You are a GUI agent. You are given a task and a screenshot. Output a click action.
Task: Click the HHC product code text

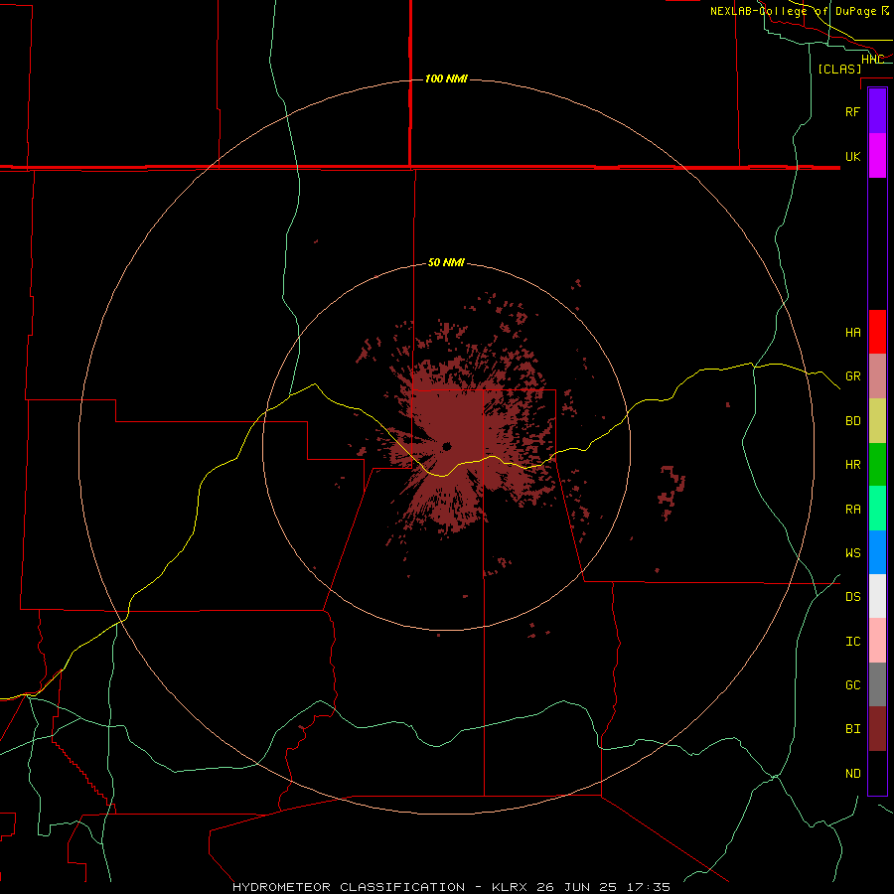[872, 60]
